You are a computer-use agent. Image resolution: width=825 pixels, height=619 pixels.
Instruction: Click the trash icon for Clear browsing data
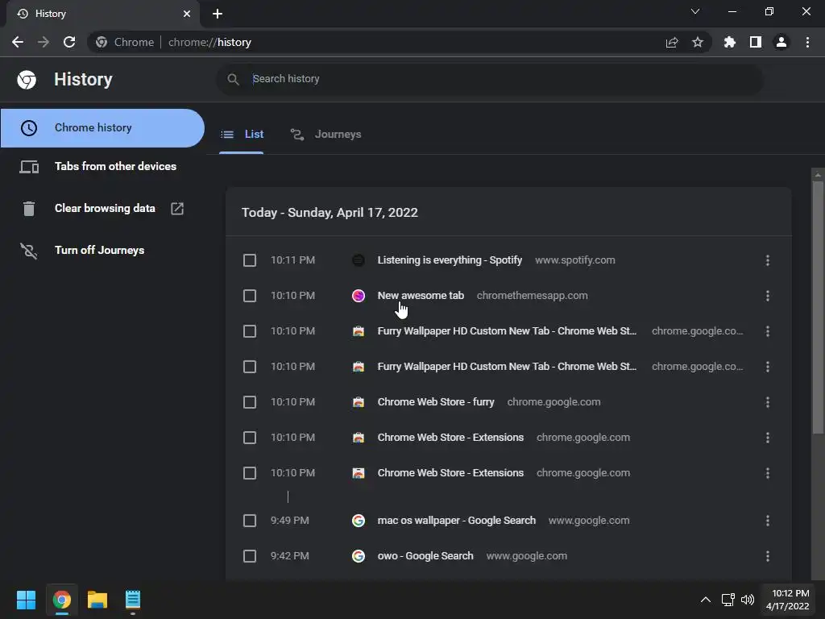coord(29,209)
